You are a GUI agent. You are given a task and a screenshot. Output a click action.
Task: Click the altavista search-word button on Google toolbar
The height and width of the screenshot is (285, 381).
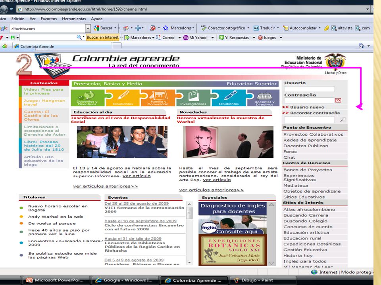pyautogui.click(x=342, y=28)
